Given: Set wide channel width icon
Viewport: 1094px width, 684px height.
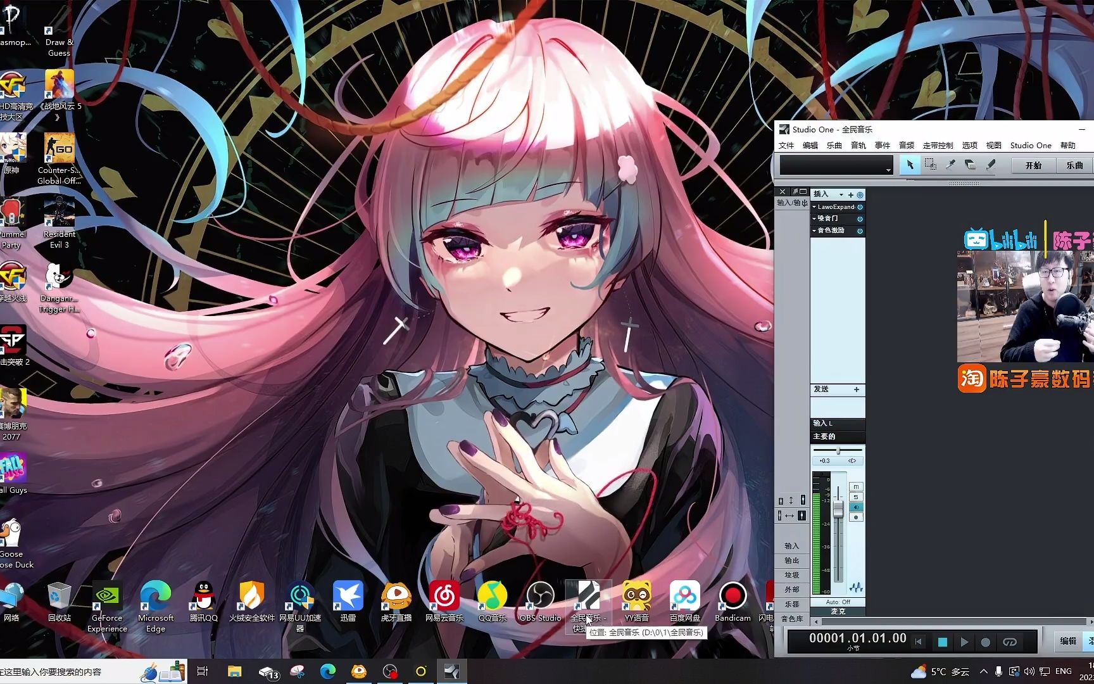Looking at the screenshot, I should 802,516.
